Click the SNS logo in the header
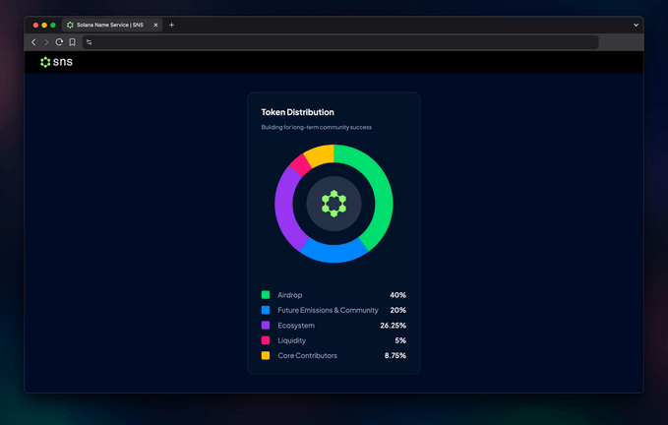 tap(56, 62)
